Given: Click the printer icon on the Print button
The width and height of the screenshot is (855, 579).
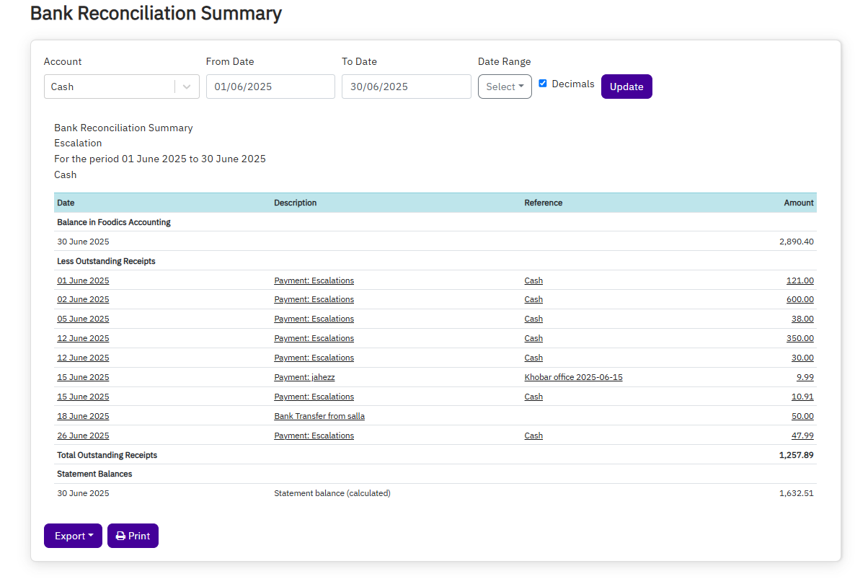Looking at the screenshot, I should coord(120,536).
